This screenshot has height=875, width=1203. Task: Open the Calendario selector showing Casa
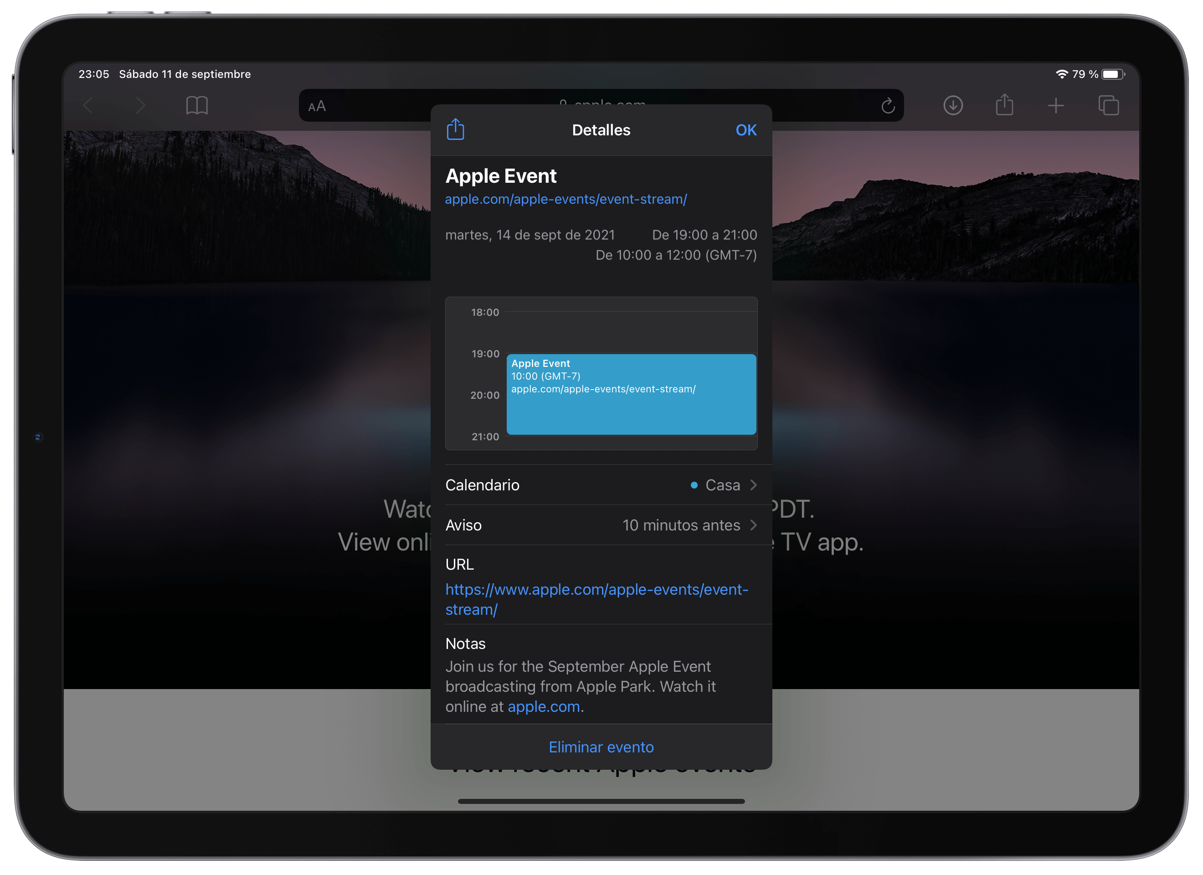coord(601,484)
